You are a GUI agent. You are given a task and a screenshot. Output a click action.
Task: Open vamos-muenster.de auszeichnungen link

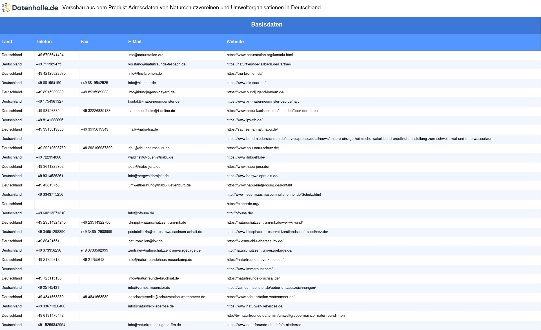click(x=271, y=288)
